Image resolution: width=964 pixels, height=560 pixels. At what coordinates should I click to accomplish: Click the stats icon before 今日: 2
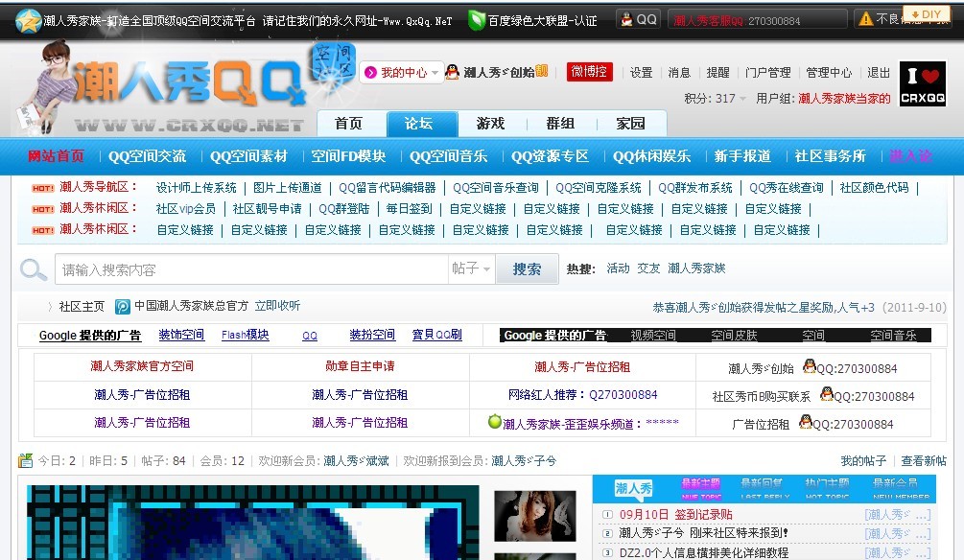[x=25, y=460]
